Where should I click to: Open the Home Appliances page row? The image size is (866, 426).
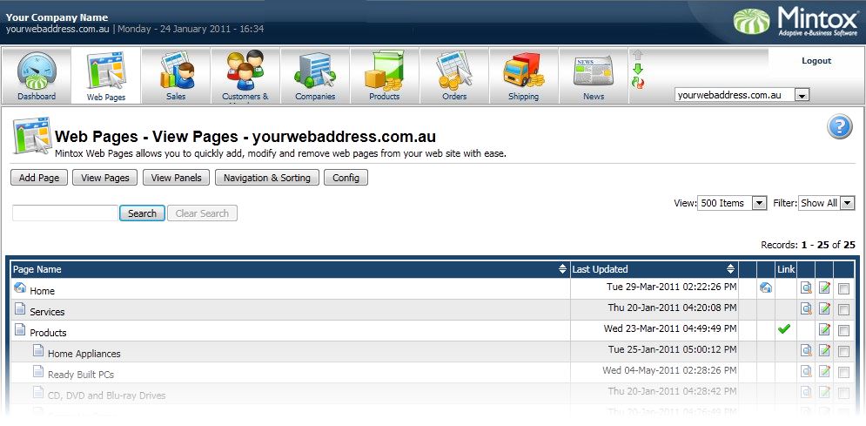click(x=432, y=351)
